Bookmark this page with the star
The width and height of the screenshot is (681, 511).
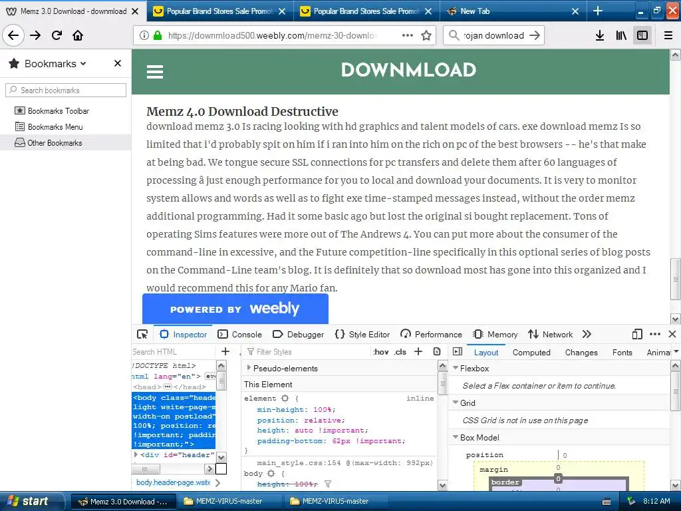point(426,35)
